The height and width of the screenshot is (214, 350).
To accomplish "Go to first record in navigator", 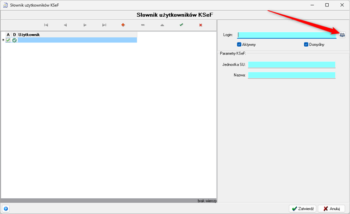I will point(46,25).
